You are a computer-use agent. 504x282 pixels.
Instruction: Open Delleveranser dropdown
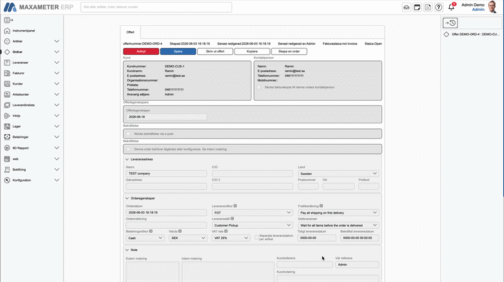pos(338,225)
